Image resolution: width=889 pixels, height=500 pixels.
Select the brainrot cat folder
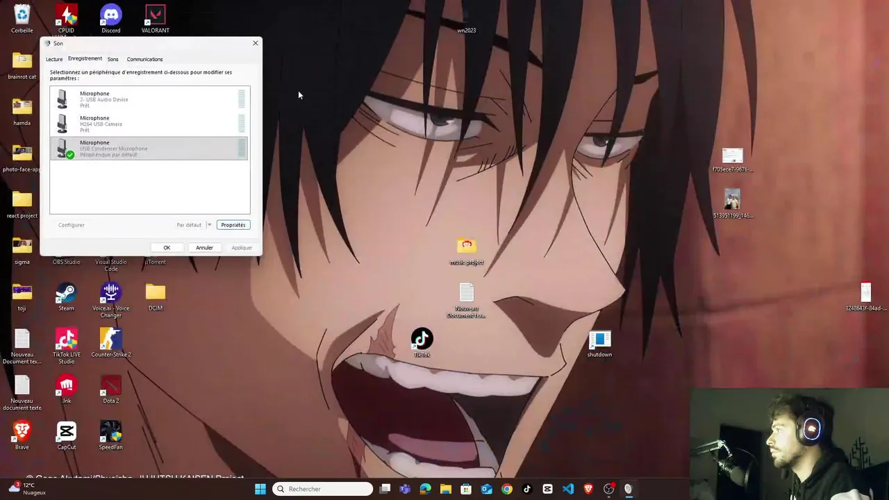coord(22,65)
